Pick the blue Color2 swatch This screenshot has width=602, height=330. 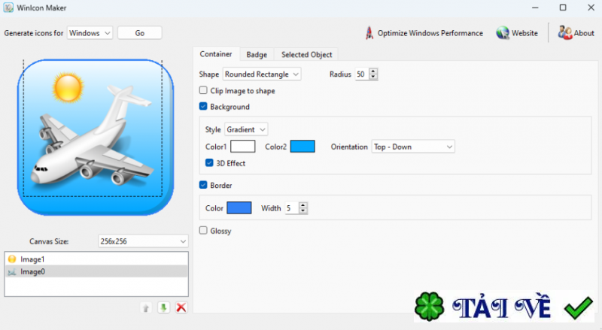tap(303, 147)
